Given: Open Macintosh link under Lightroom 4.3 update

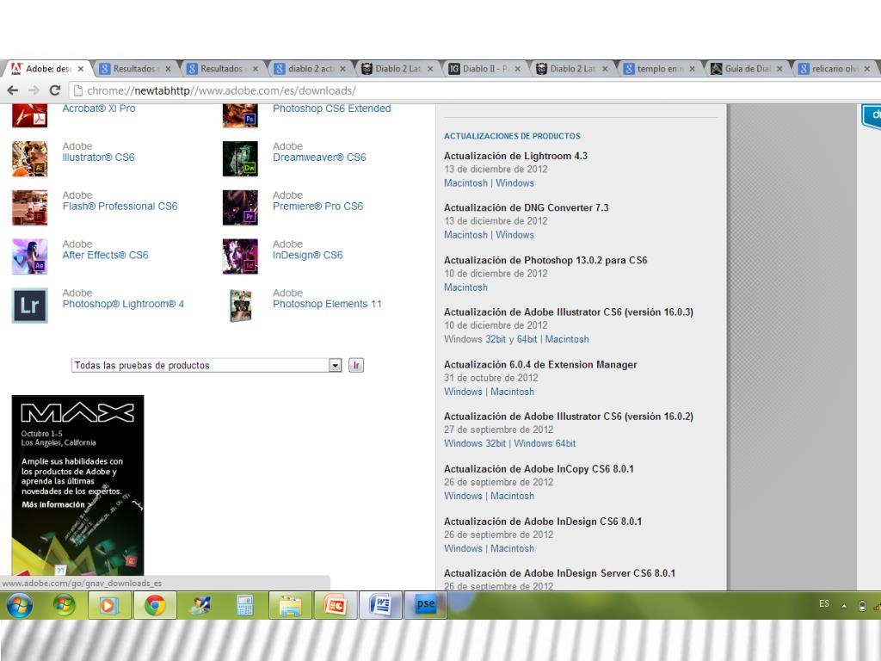Looking at the screenshot, I should click(465, 183).
